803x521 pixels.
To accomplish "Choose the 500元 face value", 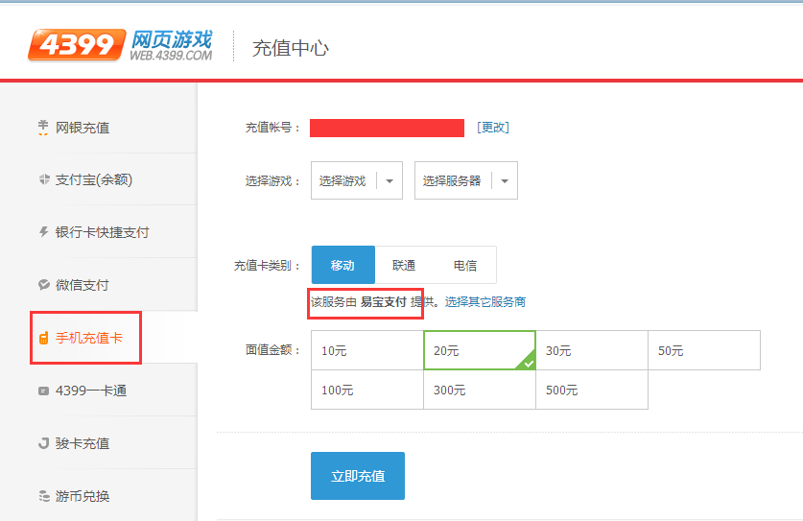I will click(592, 390).
